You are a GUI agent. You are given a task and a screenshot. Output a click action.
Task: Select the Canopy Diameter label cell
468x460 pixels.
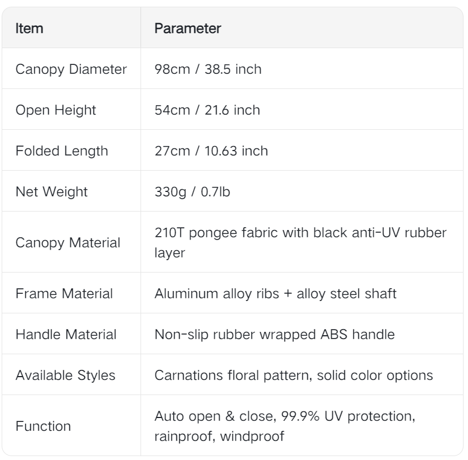coord(71,69)
